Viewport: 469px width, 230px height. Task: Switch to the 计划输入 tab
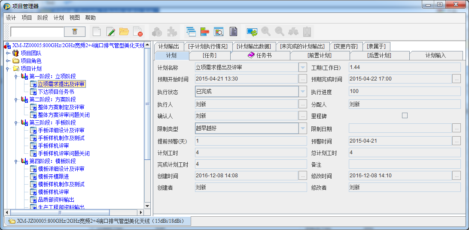[x=436, y=56]
